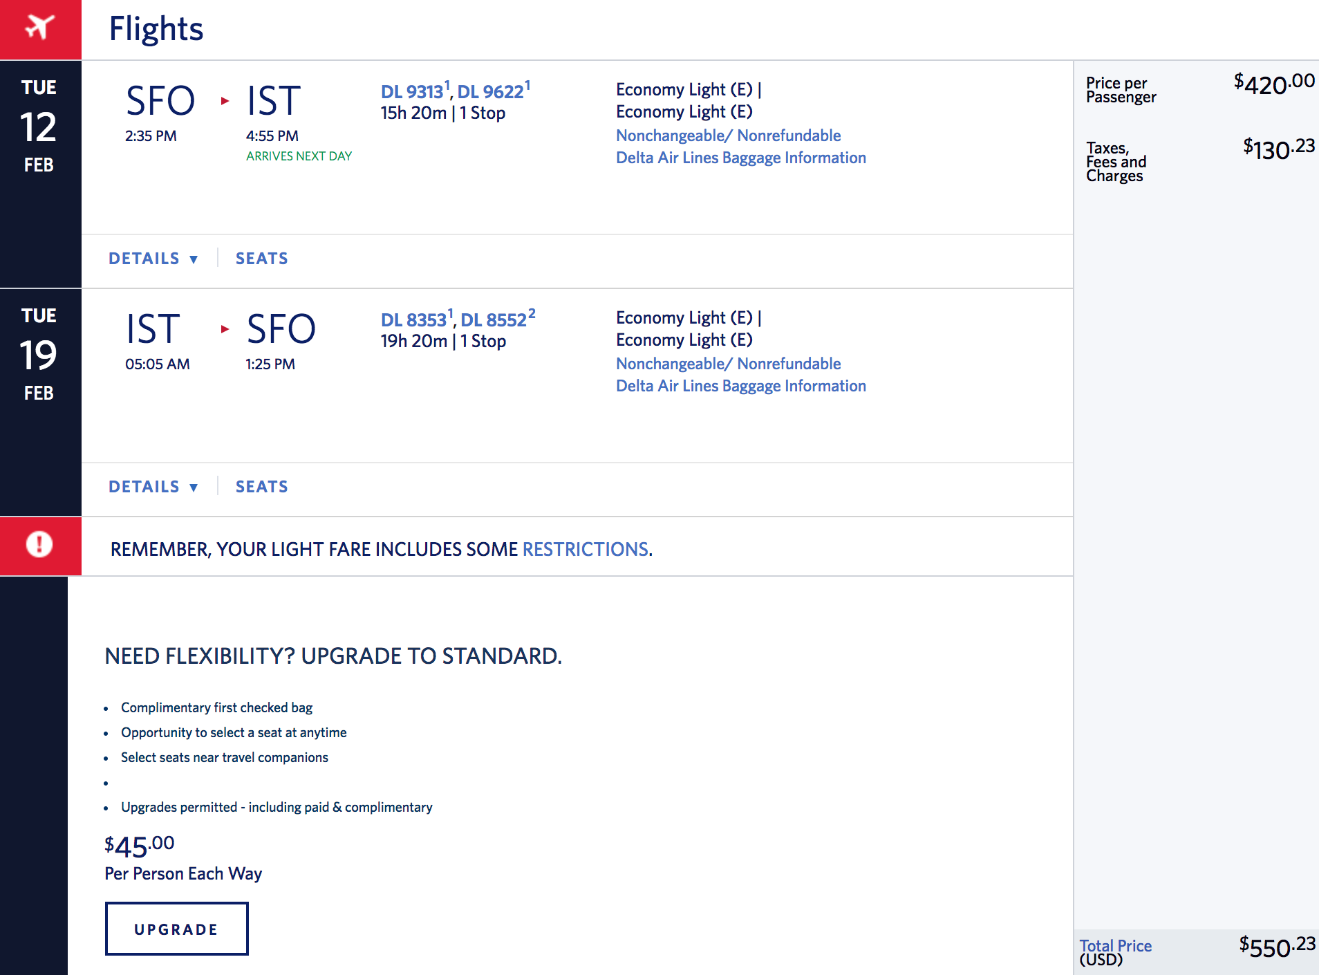Click the UPGRADE button
Viewport: 1319px width, 975px height.
(x=176, y=929)
